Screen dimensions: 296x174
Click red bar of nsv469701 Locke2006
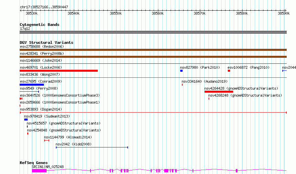(59, 71)
